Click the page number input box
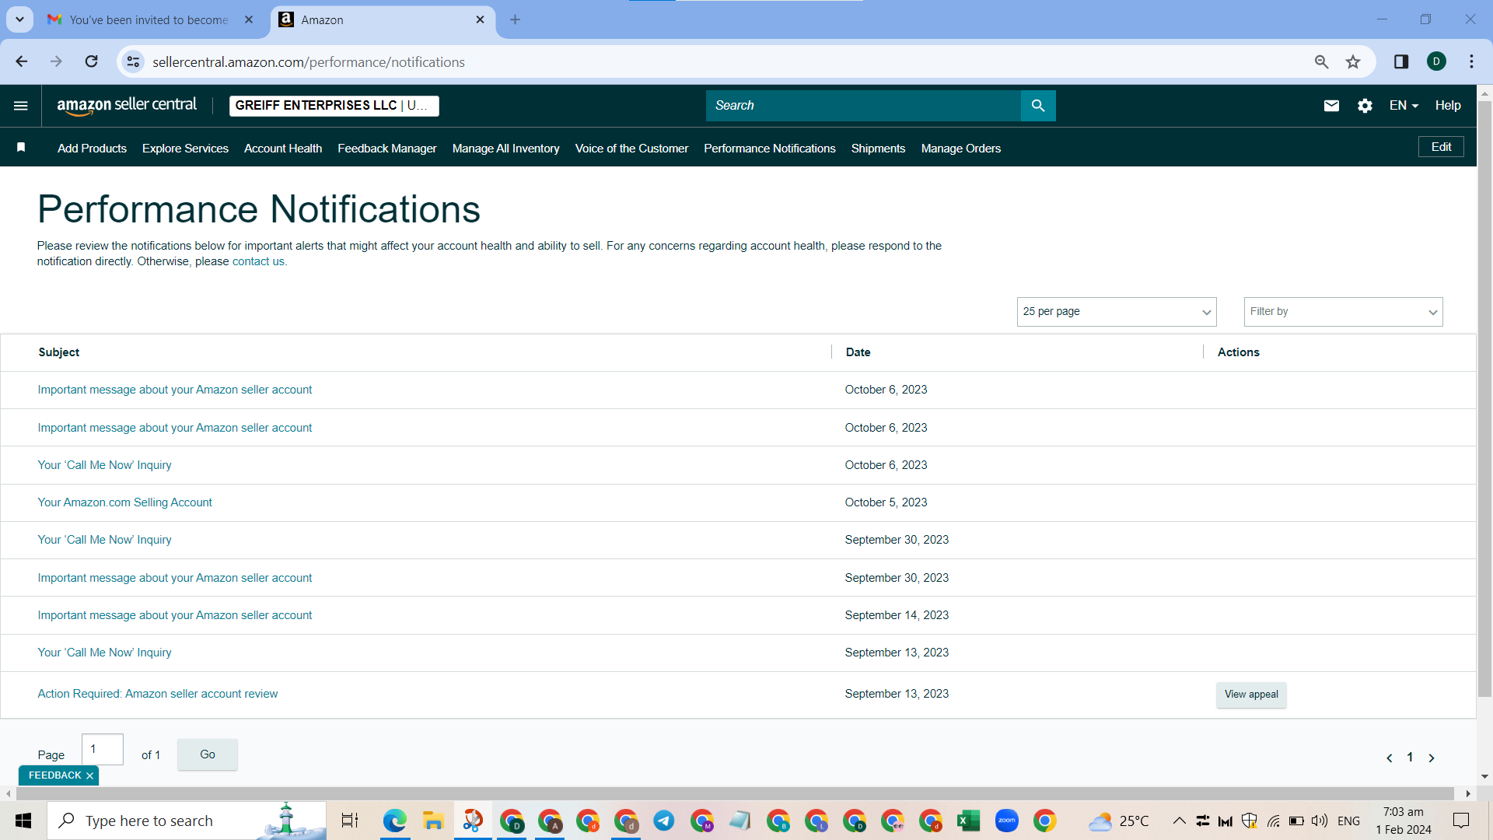 103,750
